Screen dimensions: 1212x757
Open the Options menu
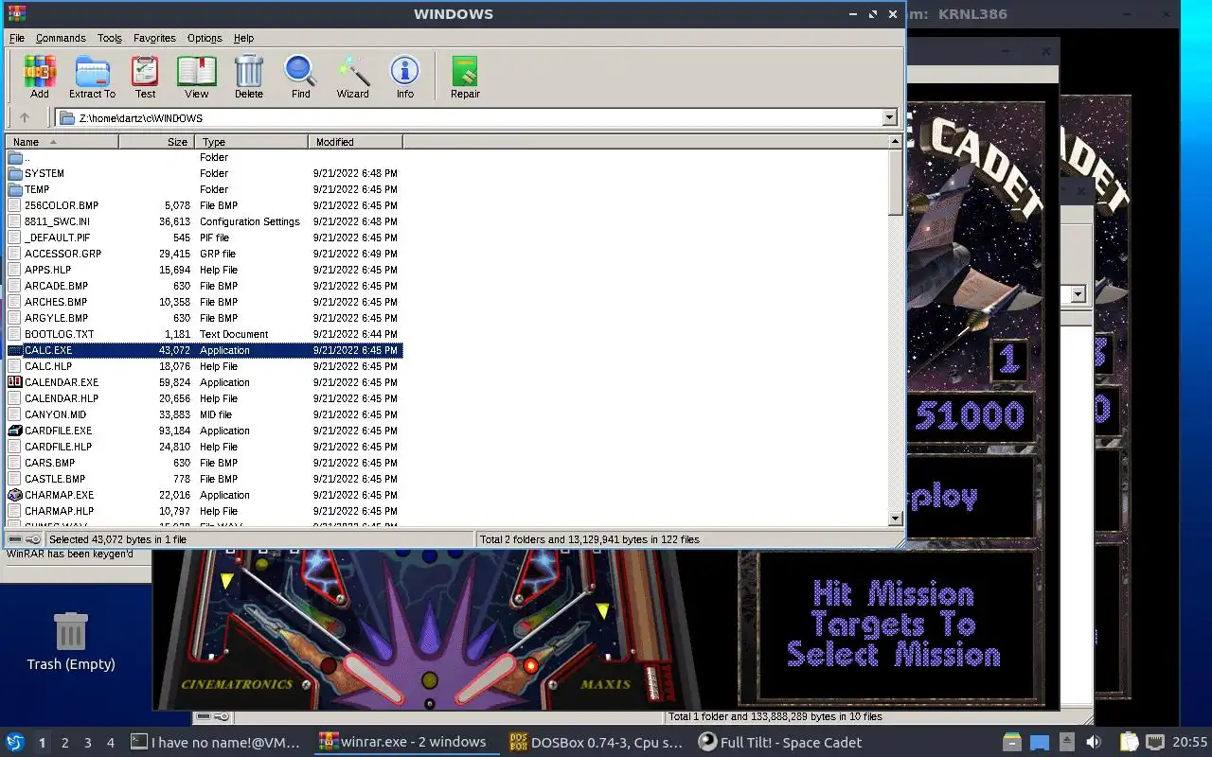click(x=205, y=38)
